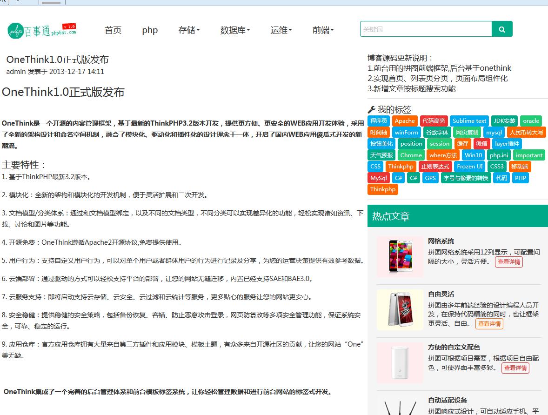Screen dimensions: 548x415
Task: Open the 前端 dropdown menu
Action: click(x=323, y=30)
